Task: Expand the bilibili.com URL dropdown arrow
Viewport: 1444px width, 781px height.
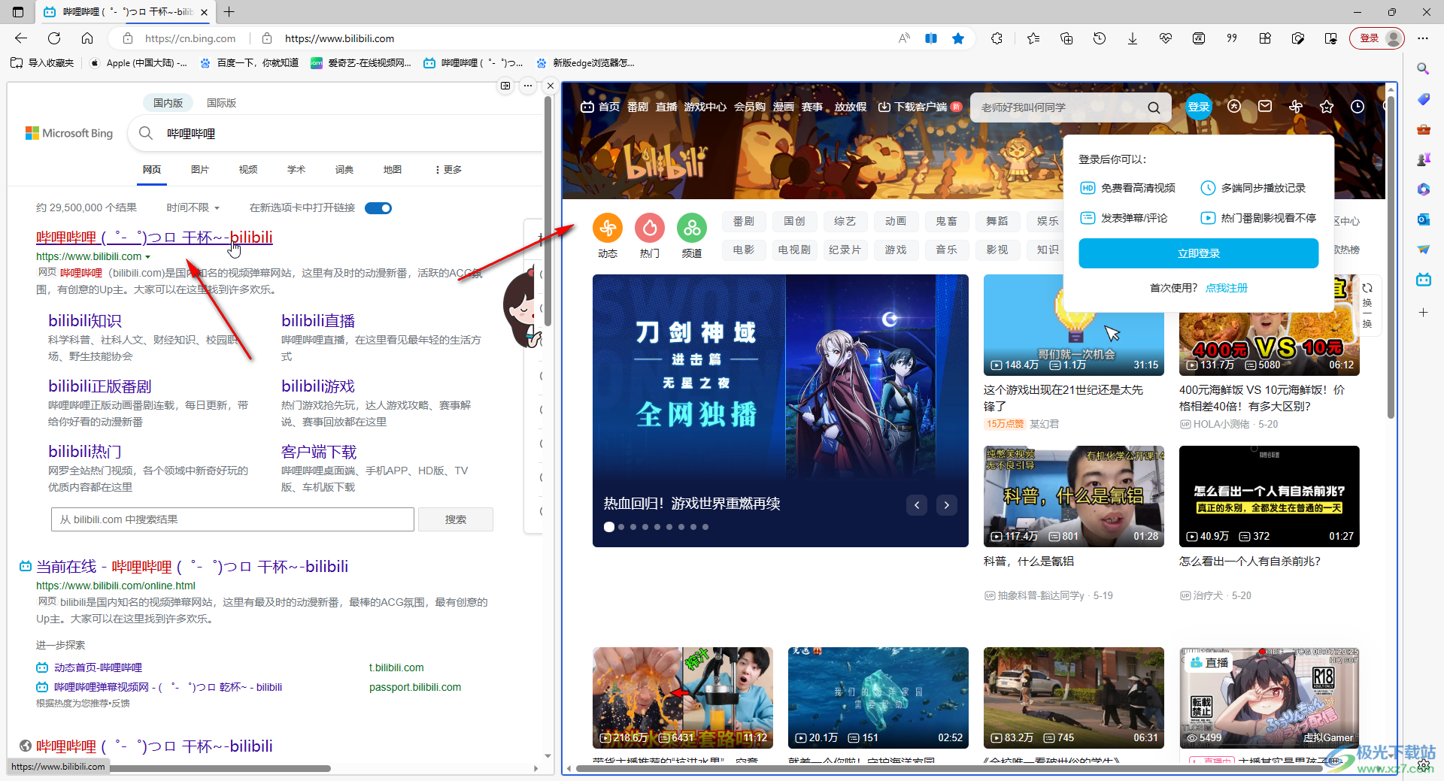Action: (x=148, y=257)
